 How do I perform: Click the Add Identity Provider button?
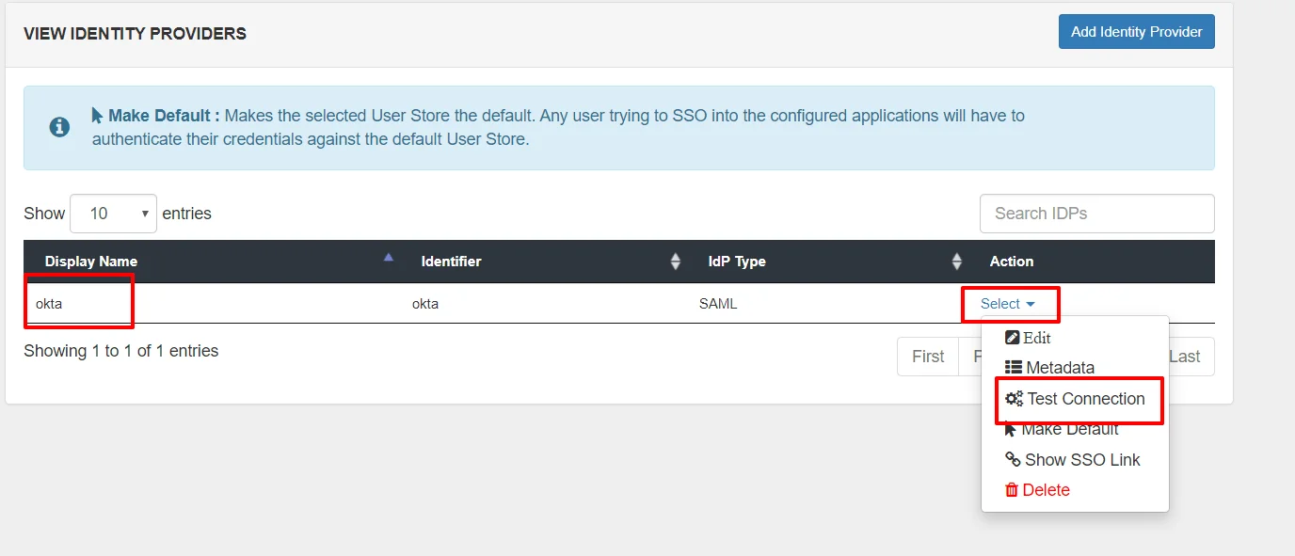point(1136,31)
